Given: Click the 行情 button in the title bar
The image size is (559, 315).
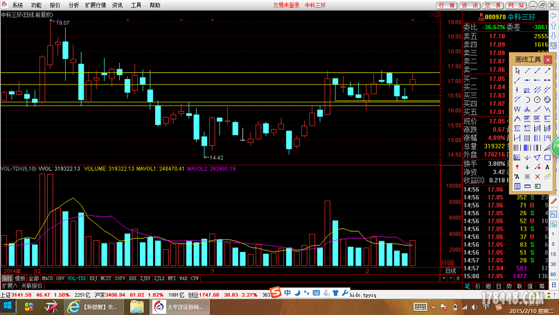Looking at the screenshot, I should tap(446, 5).
